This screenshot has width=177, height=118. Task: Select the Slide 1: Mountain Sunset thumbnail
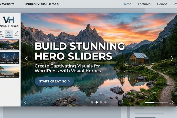click(x=10, y=44)
